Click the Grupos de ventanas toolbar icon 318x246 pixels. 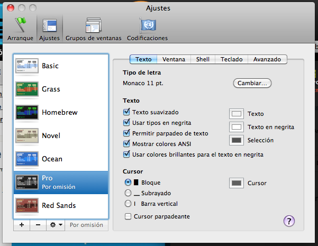[x=93, y=29]
